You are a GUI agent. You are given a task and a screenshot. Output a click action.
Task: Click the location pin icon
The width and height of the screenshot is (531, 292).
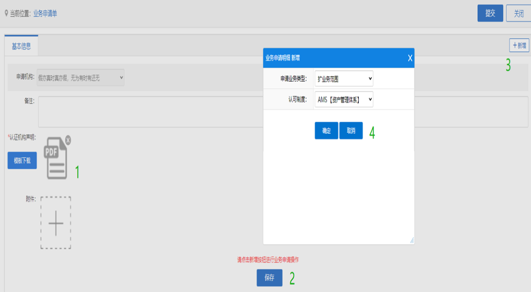click(x=6, y=14)
